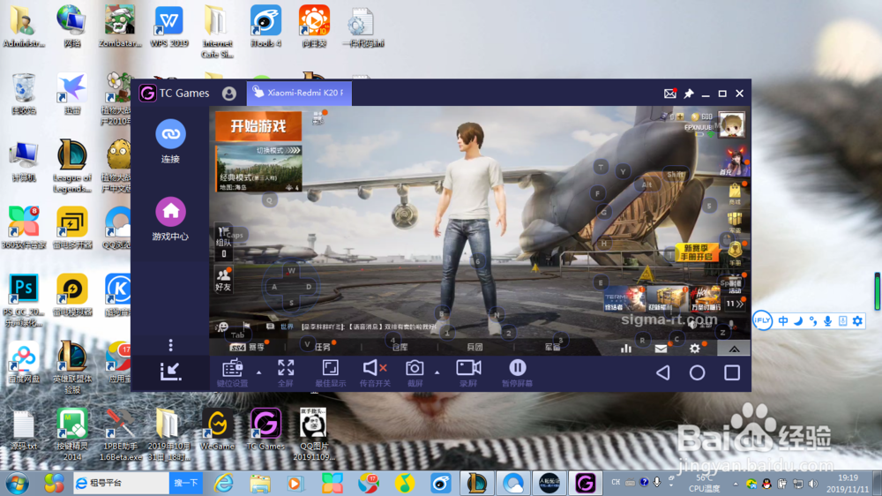Viewport: 882px width, 496px height.
Task: Tap the Android back triangle button
Action: coord(663,372)
